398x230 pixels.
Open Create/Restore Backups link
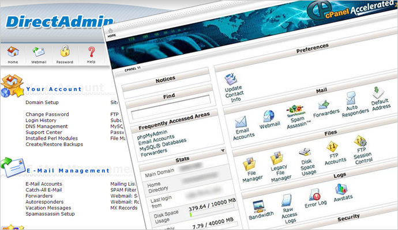click(54, 144)
